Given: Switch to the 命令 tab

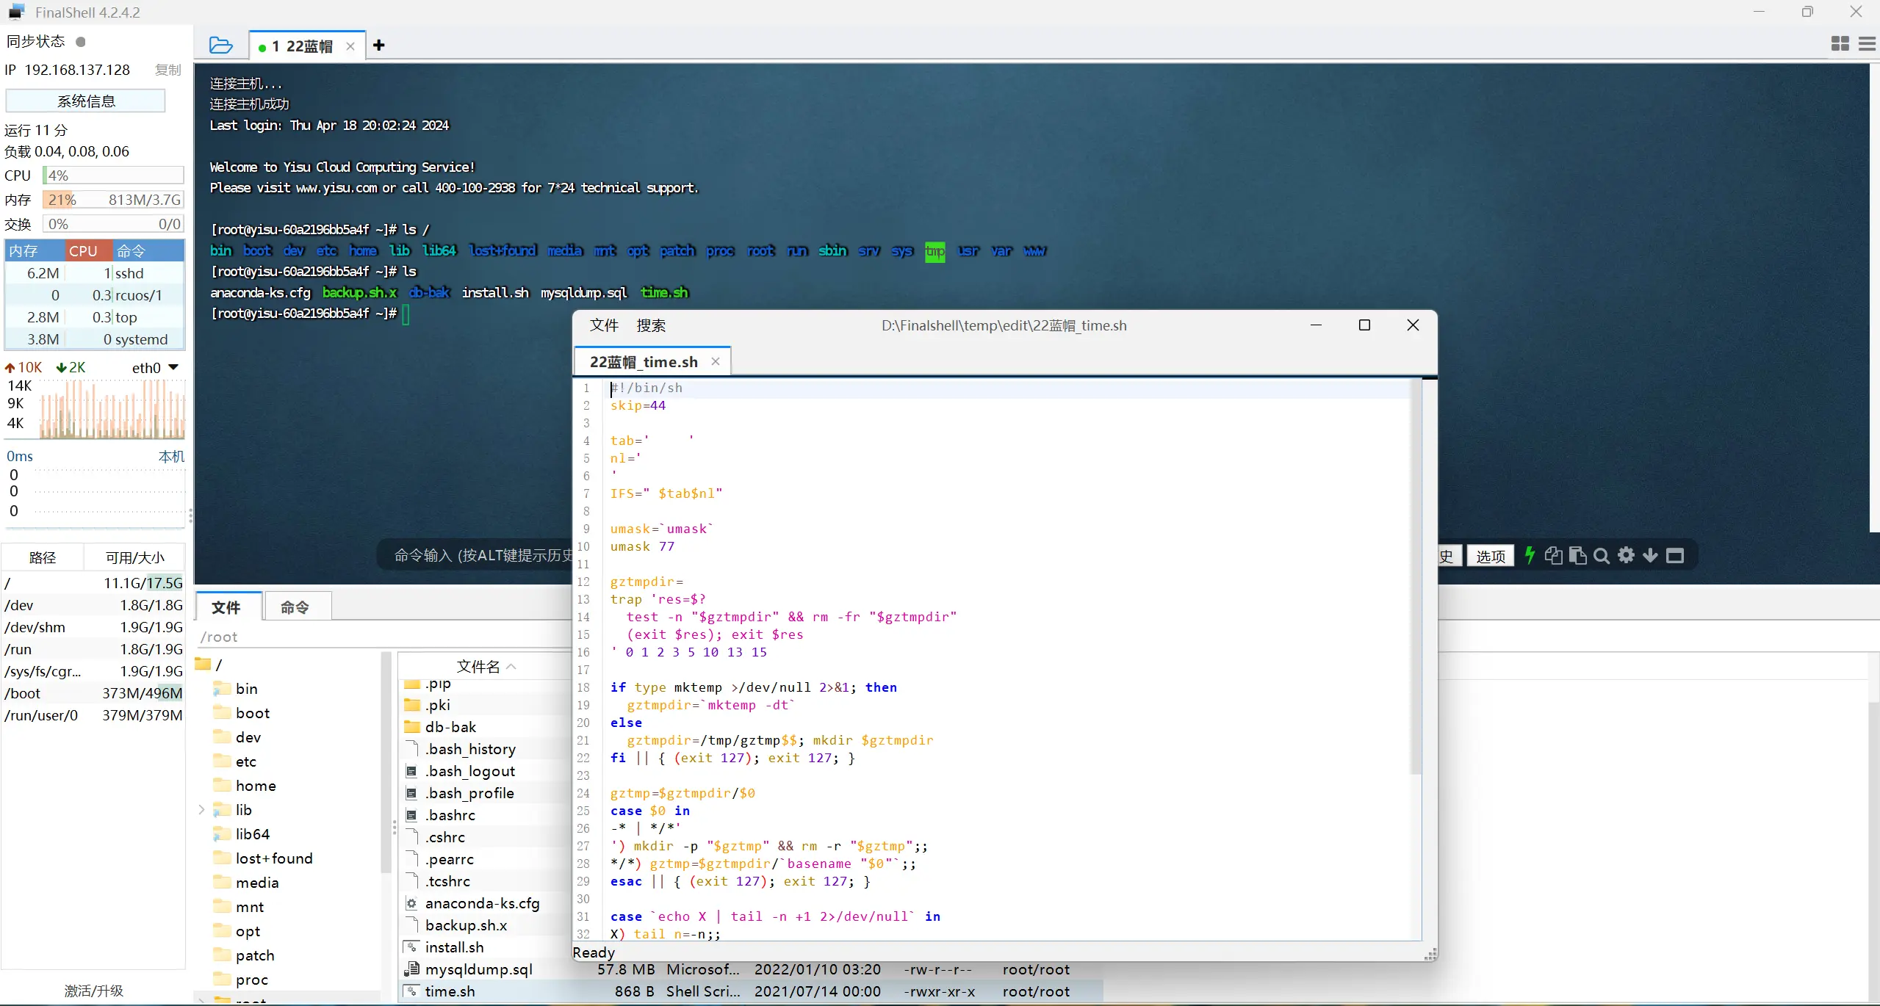Looking at the screenshot, I should 295,607.
